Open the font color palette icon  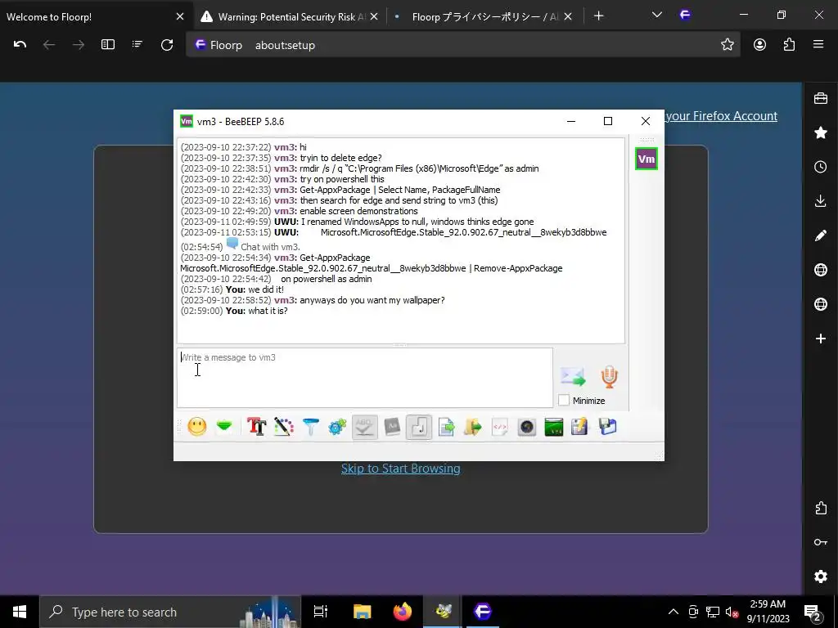(x=284, y=427)
